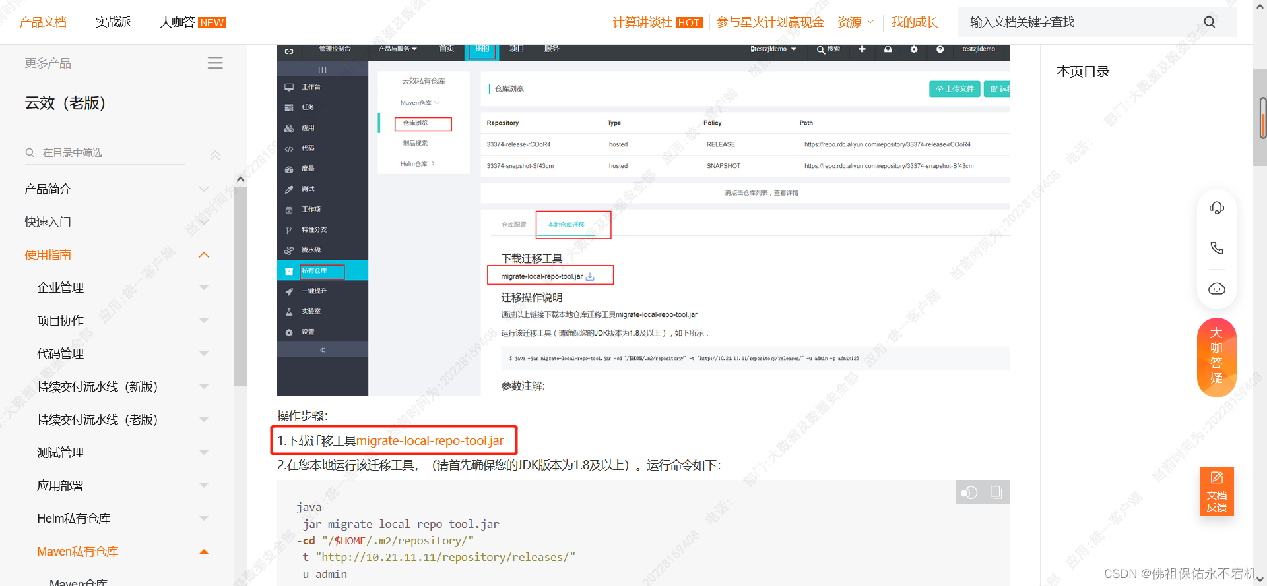The width and height of the screenshot is (1267, 586).
Task: Copy the code block with the copy icon
Action: [x=996, y=492]
